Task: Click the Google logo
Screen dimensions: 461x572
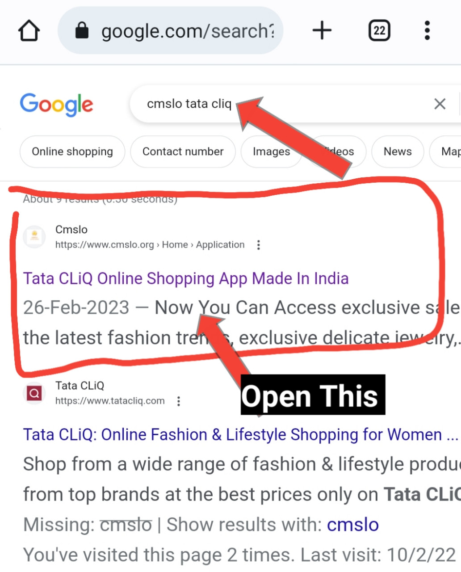Action: click(57, 105)
